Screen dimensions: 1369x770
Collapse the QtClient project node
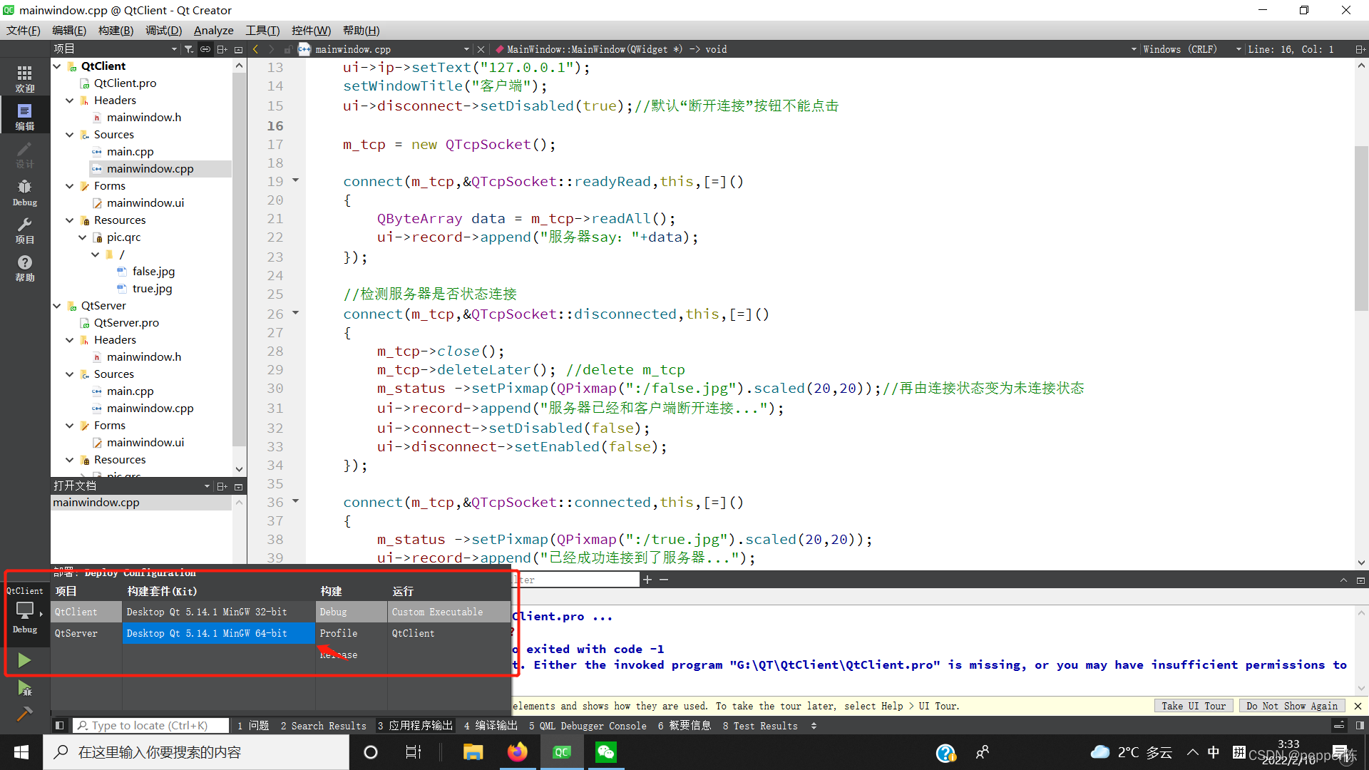tap(57, 66)
